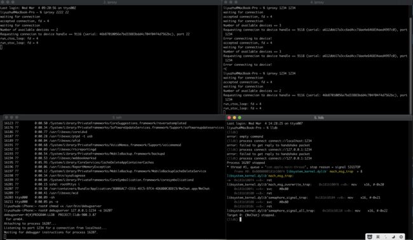Click 'error: empty command' in lldb window
Viewport: 413px width, 240px height.
pyautogui.click(x=245, y=137)
